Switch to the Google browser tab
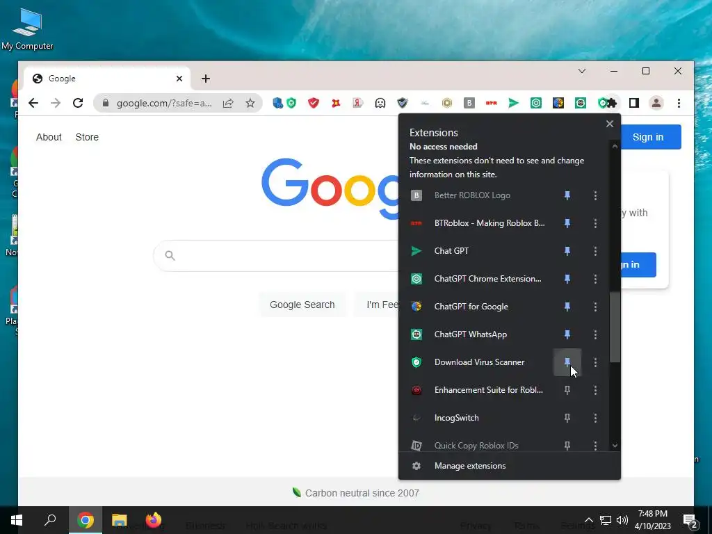This screenshot has width=712, height=534. pyautogui.click(x=106, y=79)
